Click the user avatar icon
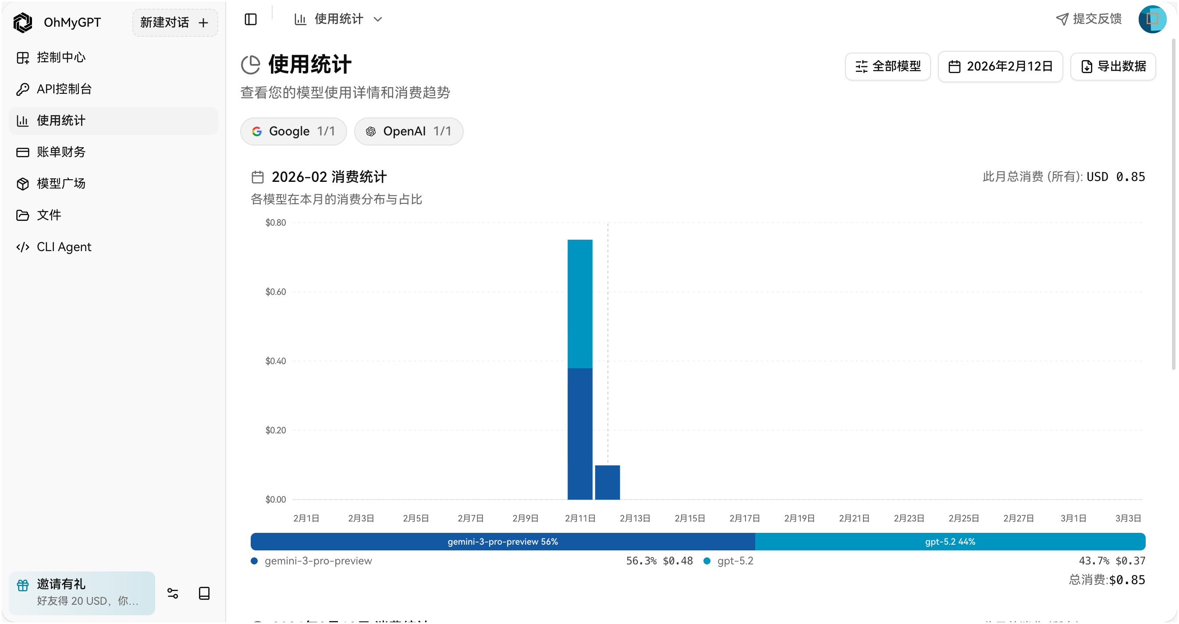 pyautogui.click(x=1151, y=19)
